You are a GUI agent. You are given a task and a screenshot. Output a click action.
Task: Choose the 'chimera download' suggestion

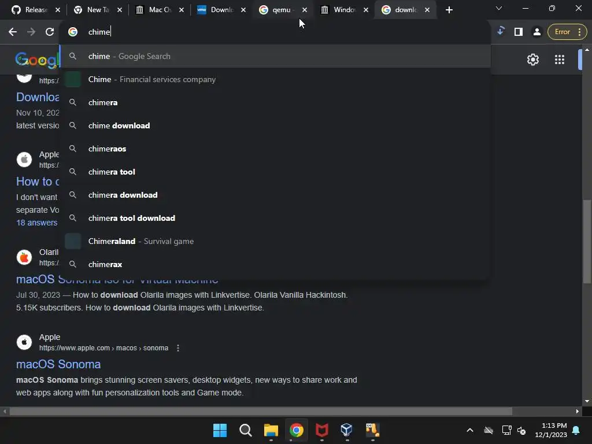(276, 195)
